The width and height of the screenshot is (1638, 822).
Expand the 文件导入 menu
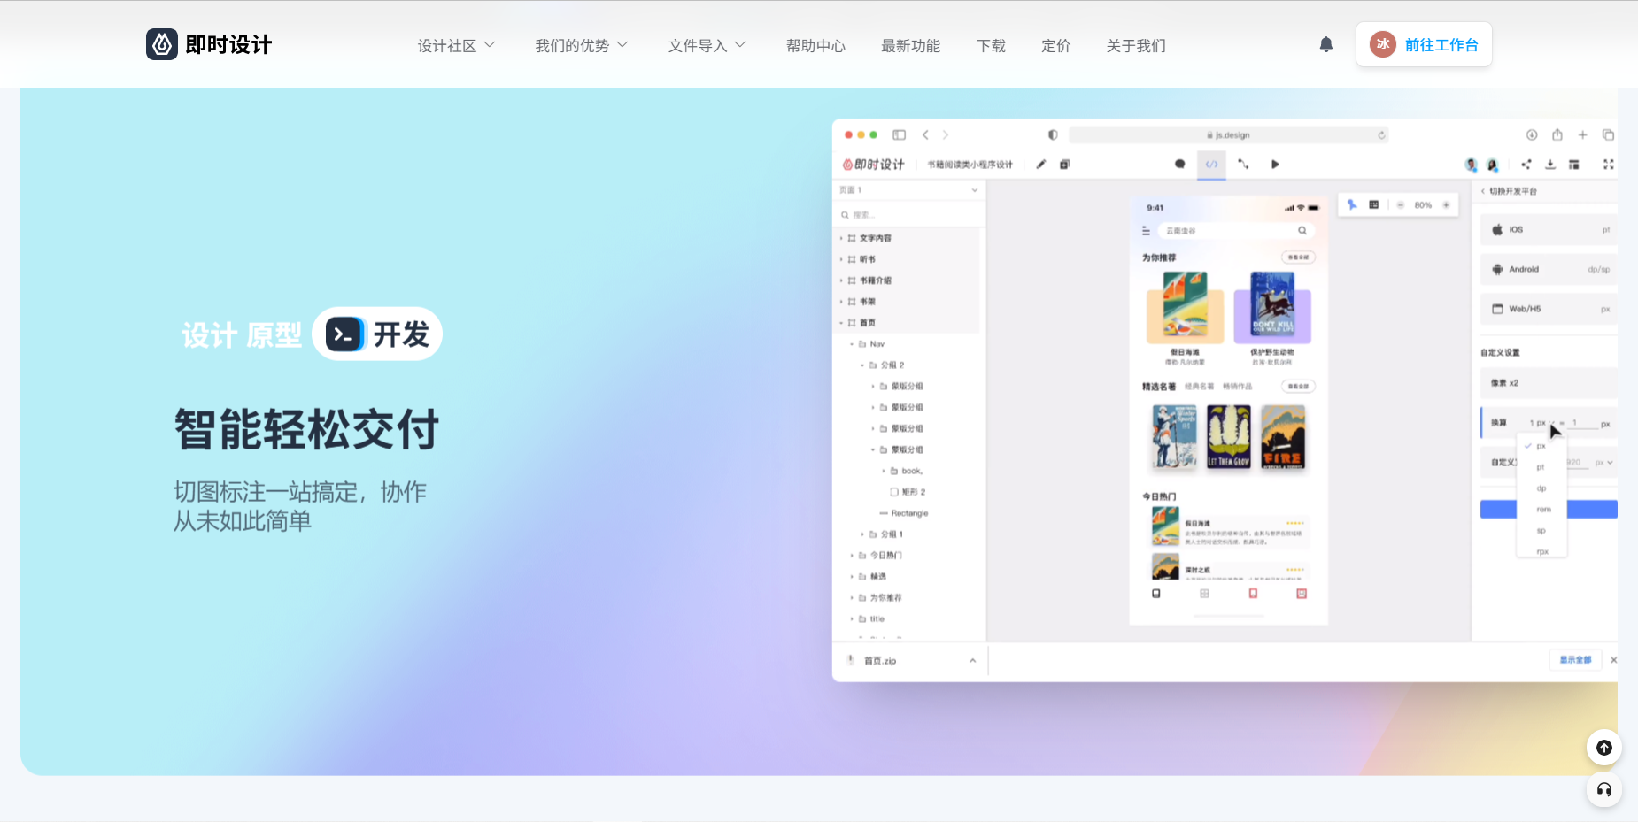pyautogui.click(x=707, y=45)
